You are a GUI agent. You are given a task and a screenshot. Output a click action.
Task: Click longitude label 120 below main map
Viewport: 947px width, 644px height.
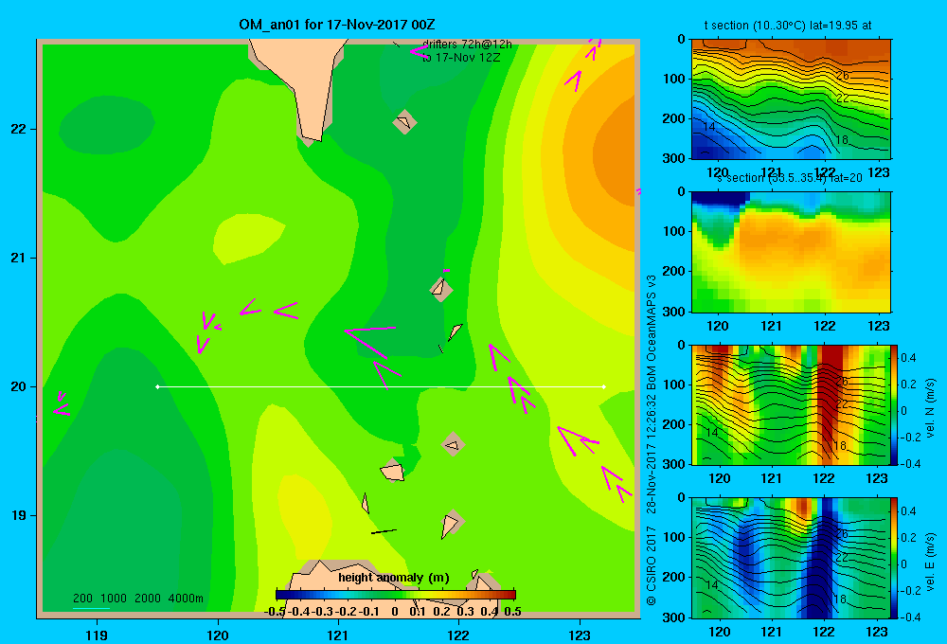[x=218, y=635]
